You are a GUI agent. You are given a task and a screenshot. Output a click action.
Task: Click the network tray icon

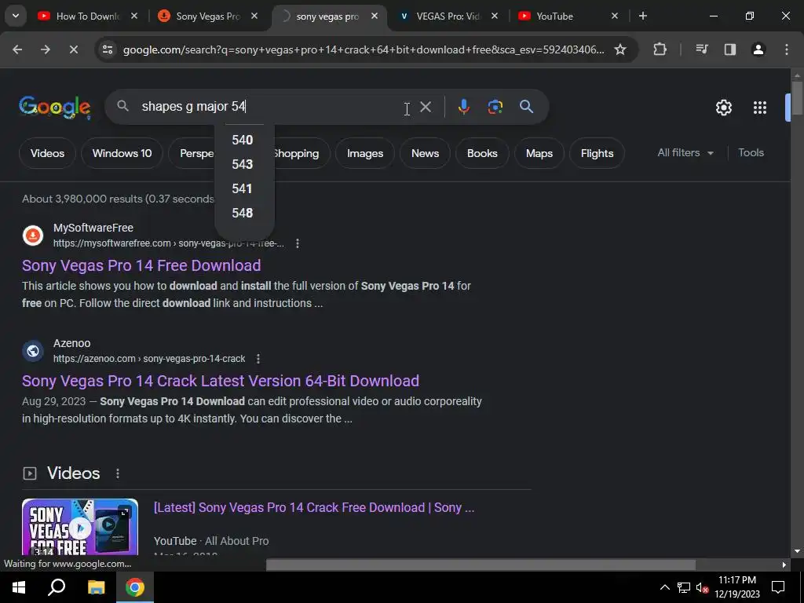coord(684,587)
